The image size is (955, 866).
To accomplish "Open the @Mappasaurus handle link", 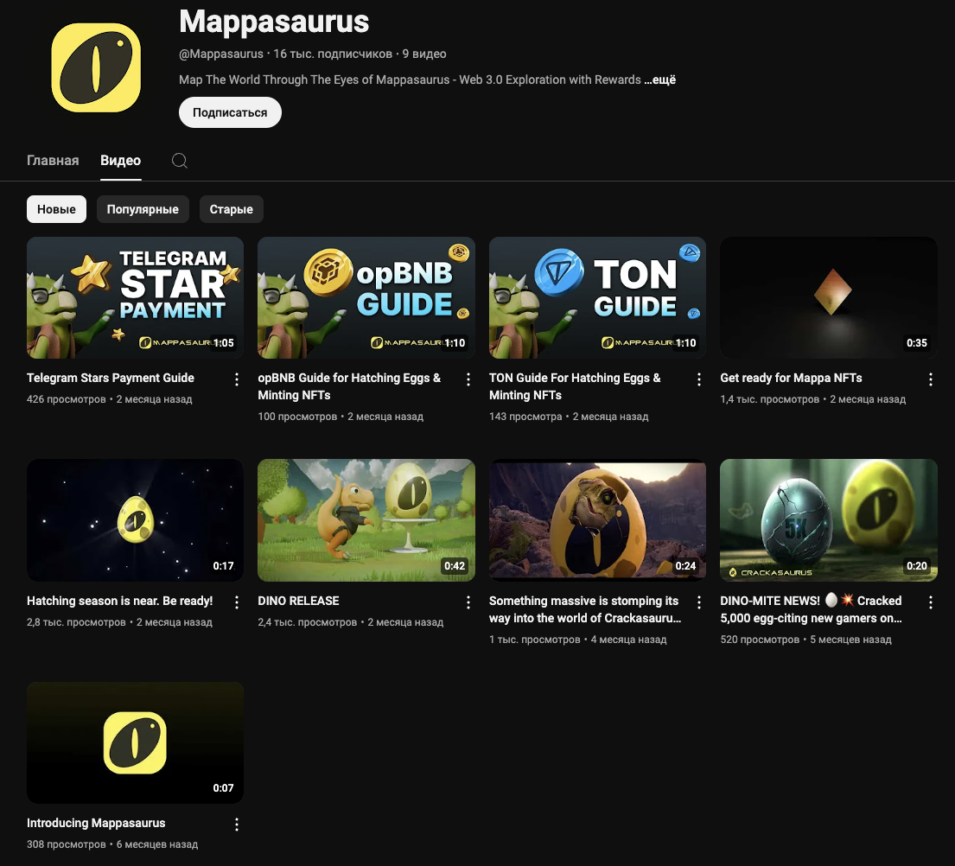I will pyautogui.click(x=221, y=54).
